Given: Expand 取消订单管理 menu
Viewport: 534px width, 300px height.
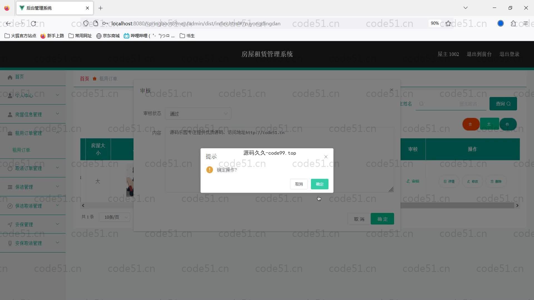Looking at the screenshot, I should [x=33, y=168].
